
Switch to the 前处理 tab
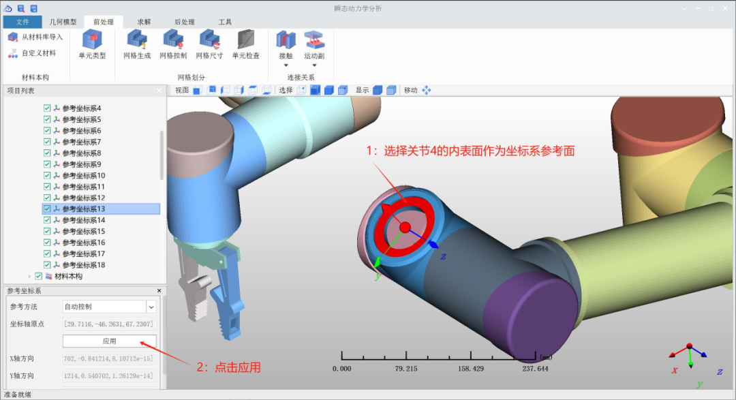click(104, 22)
